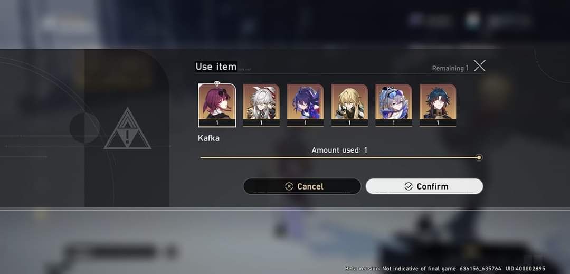The width and height of the screenshot is (570, 274).
Task: Click the circled X icon inside Cancel
Action: 289,186
